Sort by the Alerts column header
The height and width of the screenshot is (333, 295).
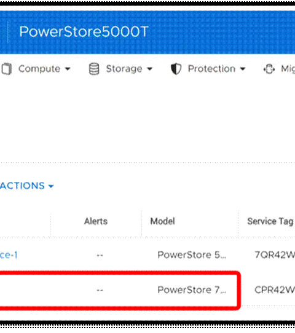click(96, 221)
